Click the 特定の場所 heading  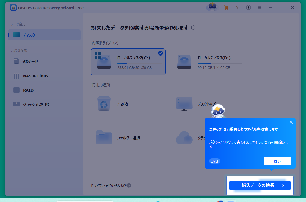[x=101, y=85]
